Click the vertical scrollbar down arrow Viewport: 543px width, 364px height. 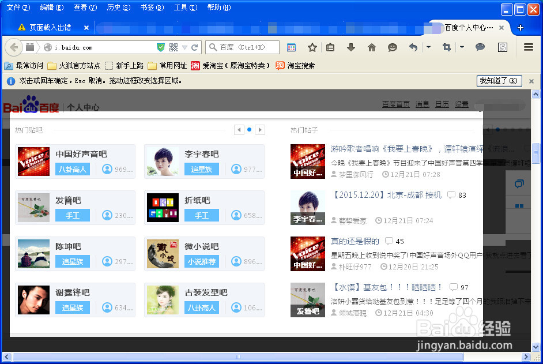[536, 346]
